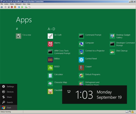136x114 pixels.
Task: Click the red Shut Down toolbar button
Action: (x=12, y=7)
